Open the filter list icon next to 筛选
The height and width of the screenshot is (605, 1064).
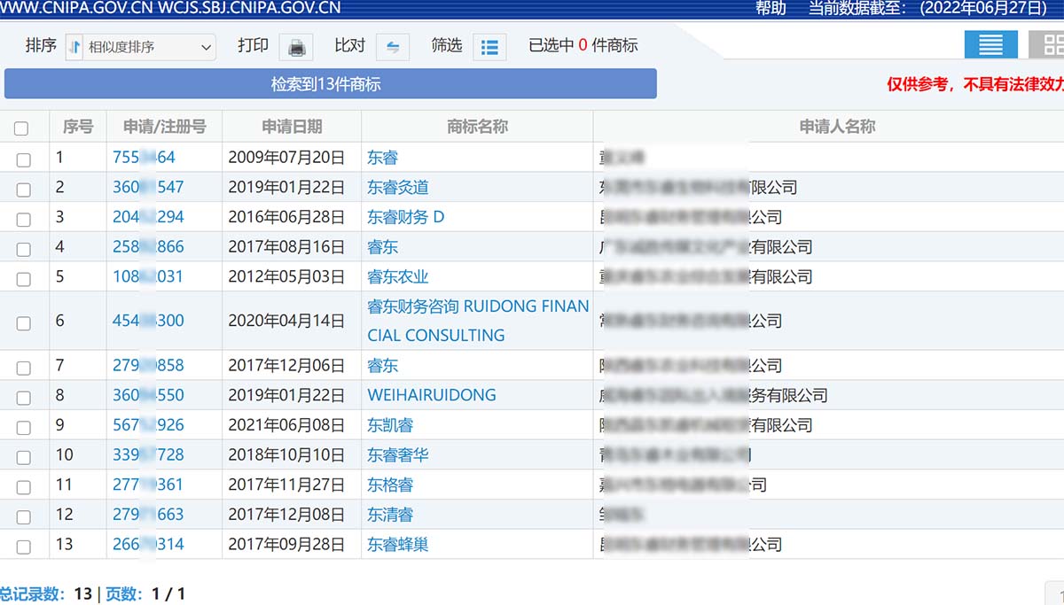point(489,47)
